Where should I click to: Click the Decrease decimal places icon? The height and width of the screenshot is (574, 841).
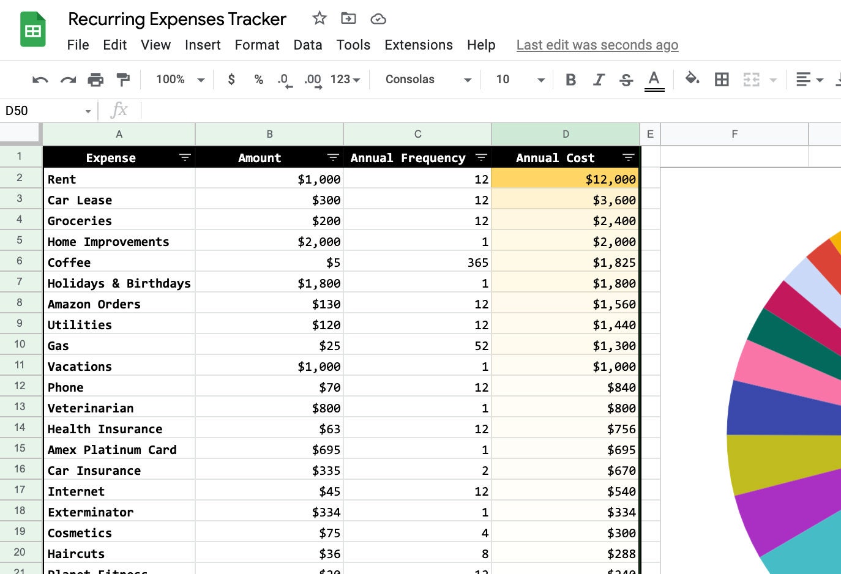(283, 79)
